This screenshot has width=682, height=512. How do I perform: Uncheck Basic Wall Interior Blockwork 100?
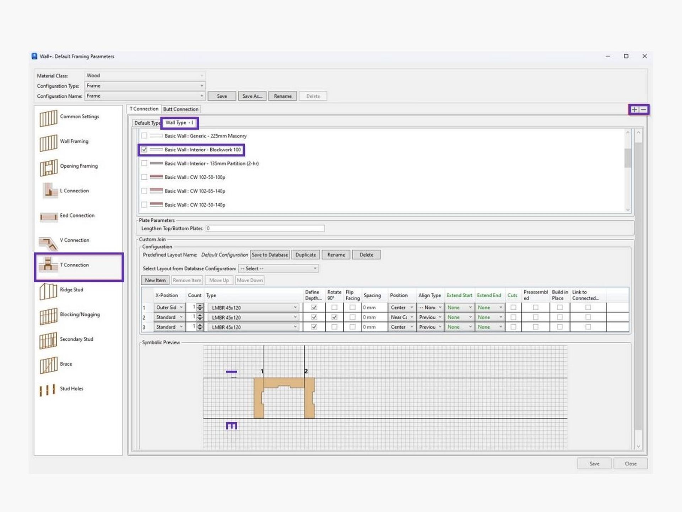click(x=144, y=149)
